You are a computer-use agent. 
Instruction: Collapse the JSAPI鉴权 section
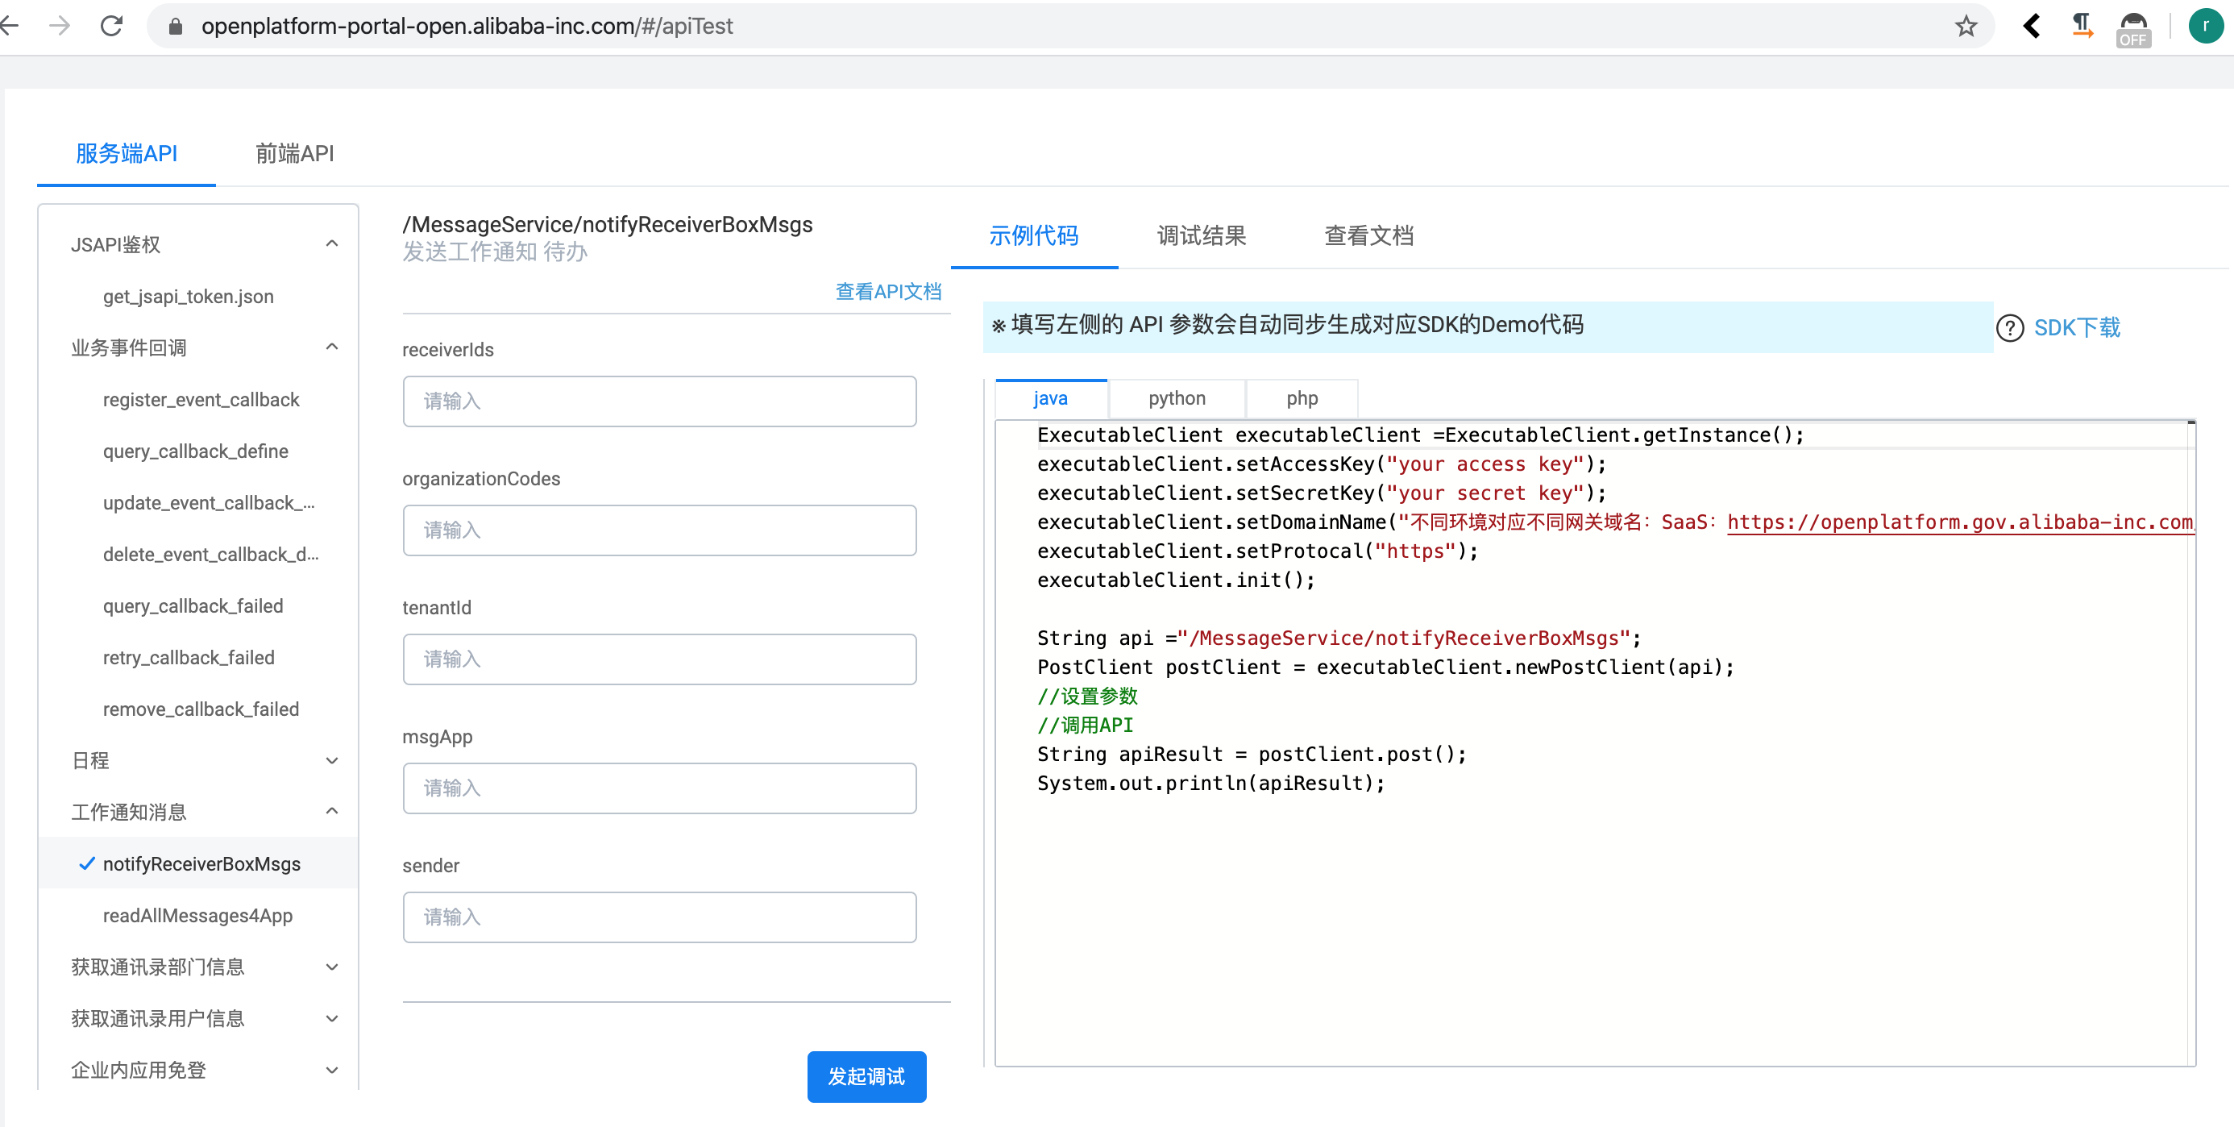(331, 243)
